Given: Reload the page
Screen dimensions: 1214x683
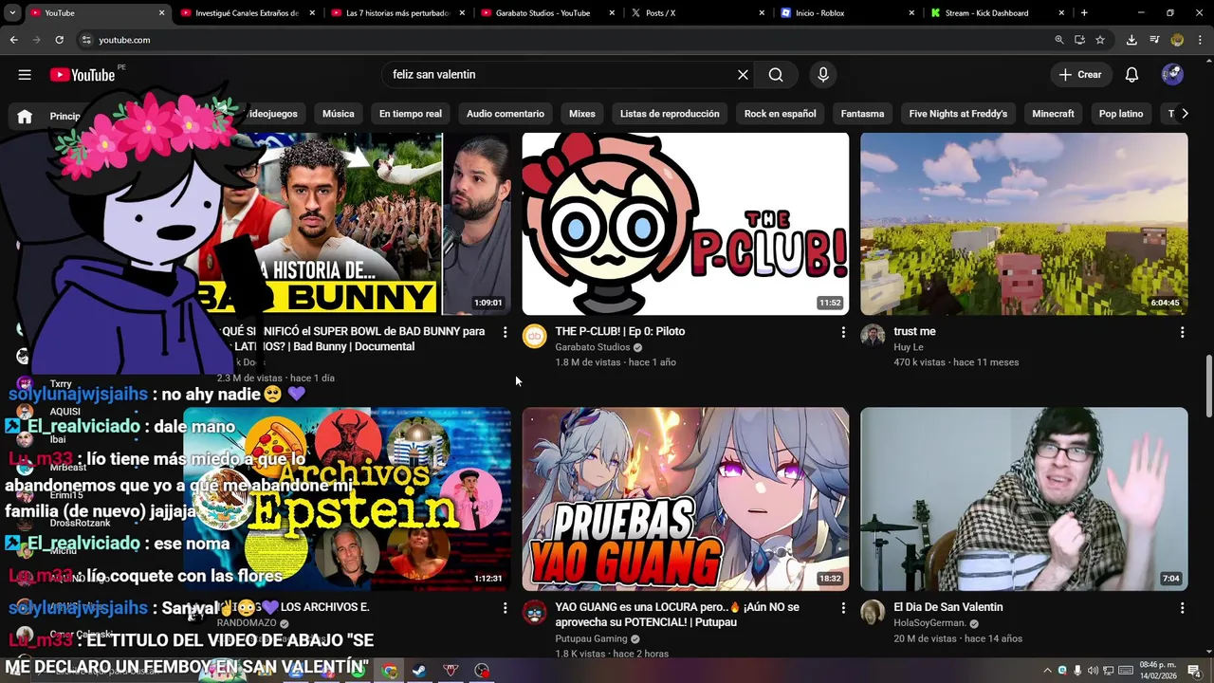Looking at the screenshot, I should pyautogui.click(x=59, y=40).
